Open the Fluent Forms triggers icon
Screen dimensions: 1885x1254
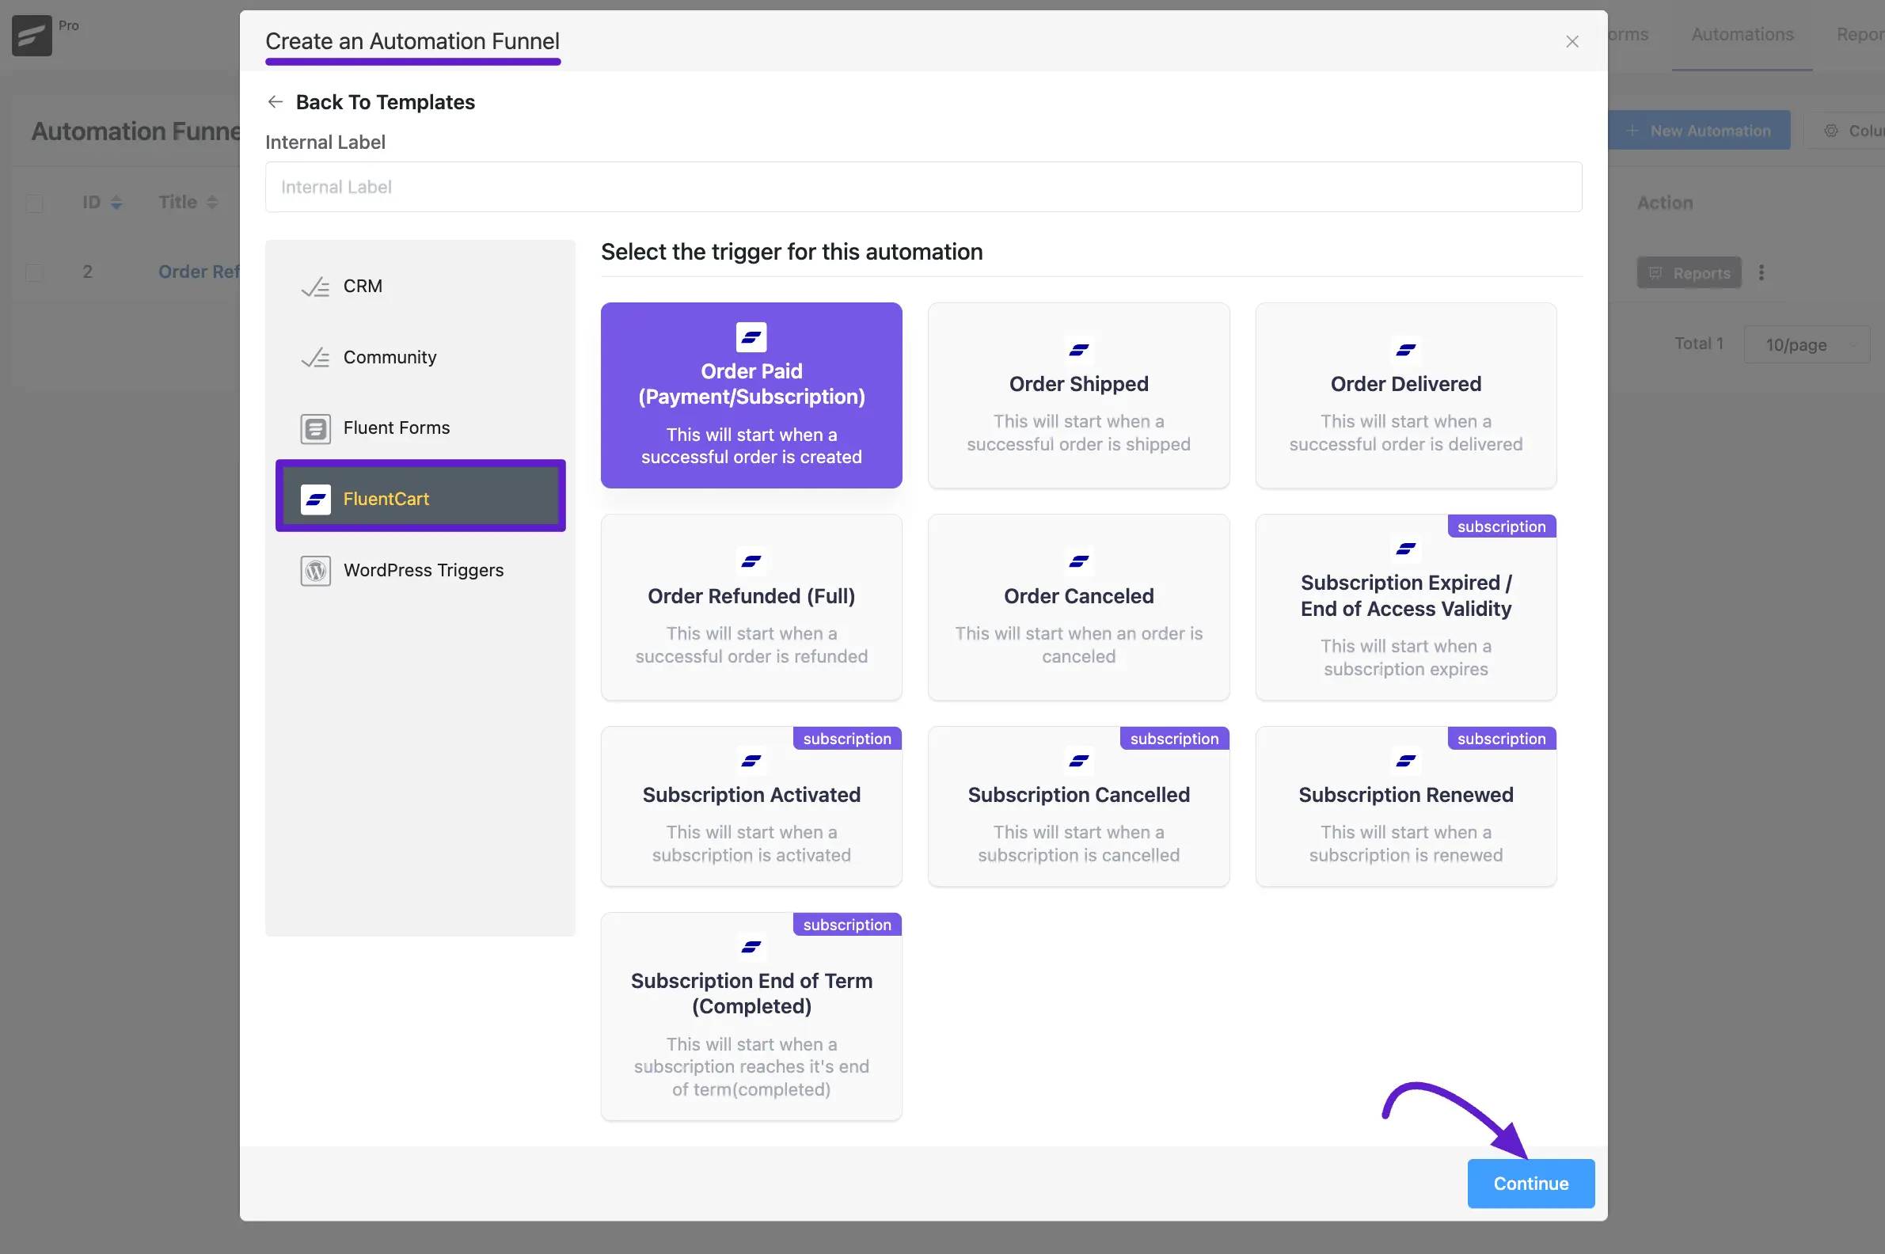pyautogui.click(x=315, y=428)
